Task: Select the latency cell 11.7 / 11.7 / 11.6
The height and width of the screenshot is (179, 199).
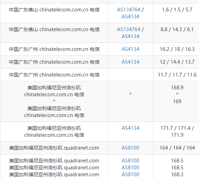Action: (177, 75)
